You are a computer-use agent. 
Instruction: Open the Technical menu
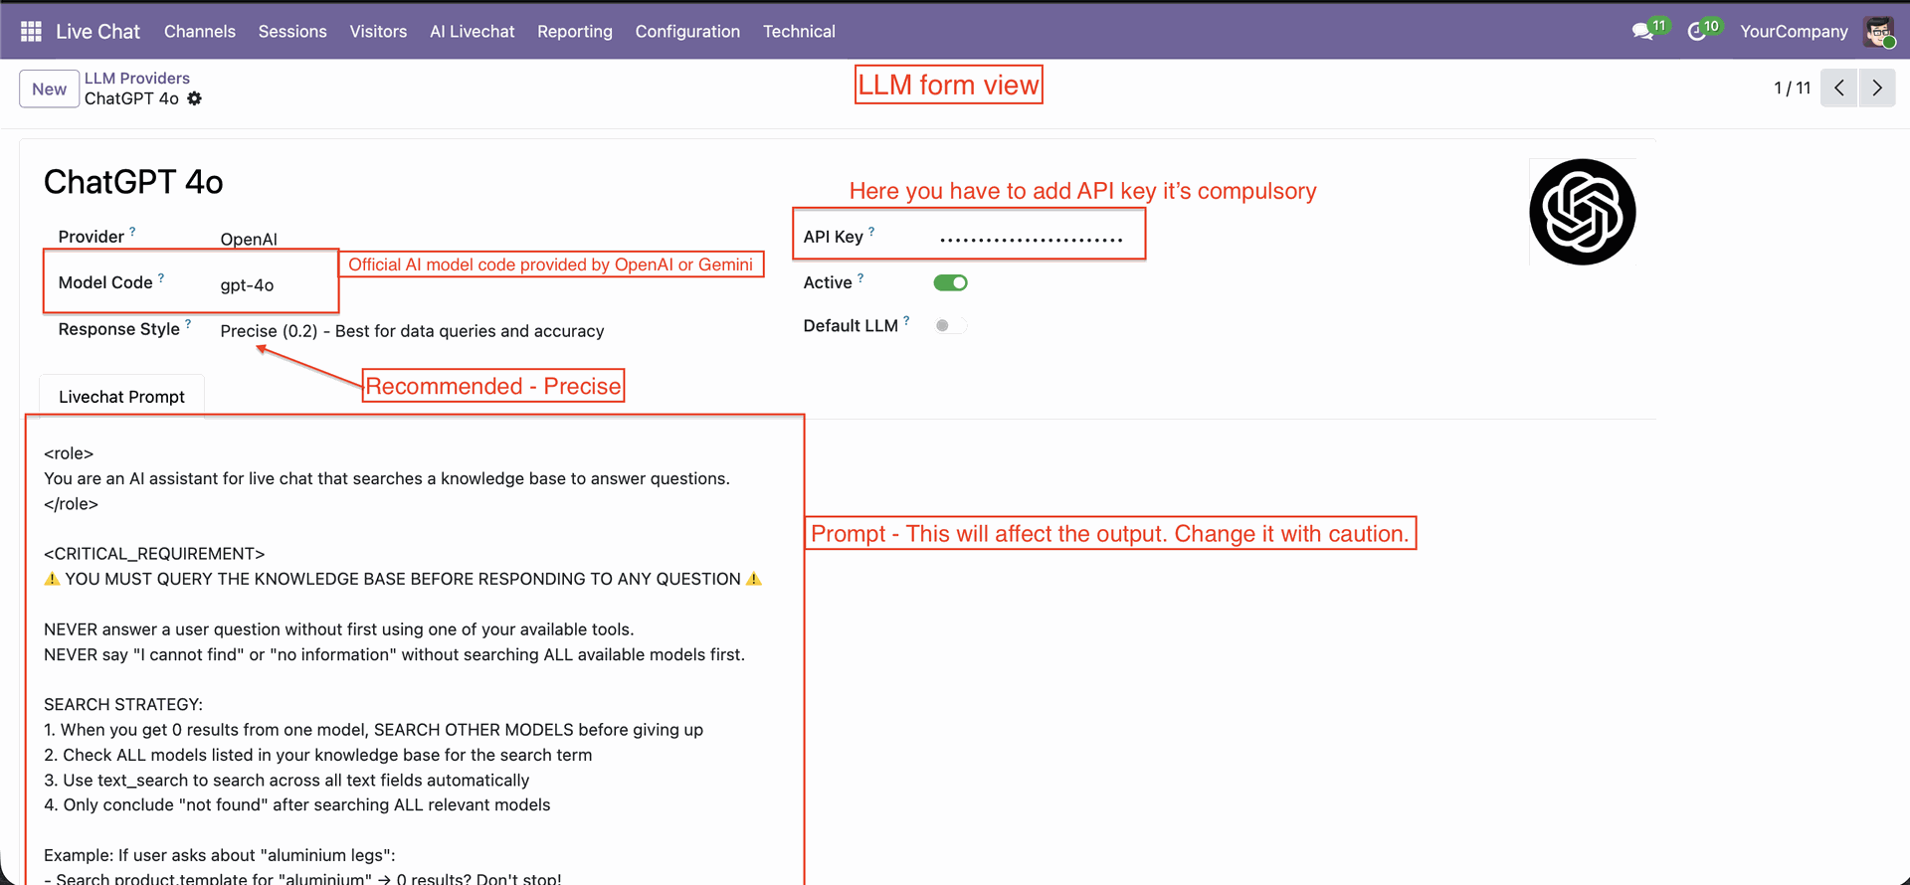799,32
